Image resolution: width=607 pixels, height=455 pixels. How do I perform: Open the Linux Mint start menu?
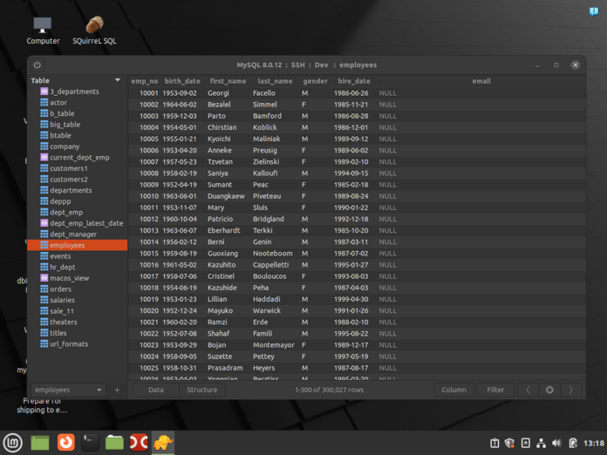12,442
